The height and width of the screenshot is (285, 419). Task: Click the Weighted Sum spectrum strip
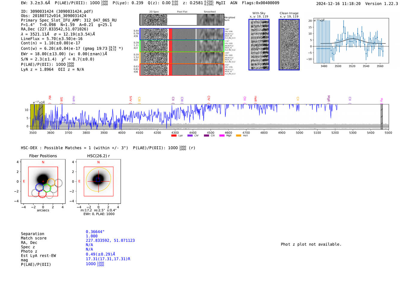tap(182, 20)
